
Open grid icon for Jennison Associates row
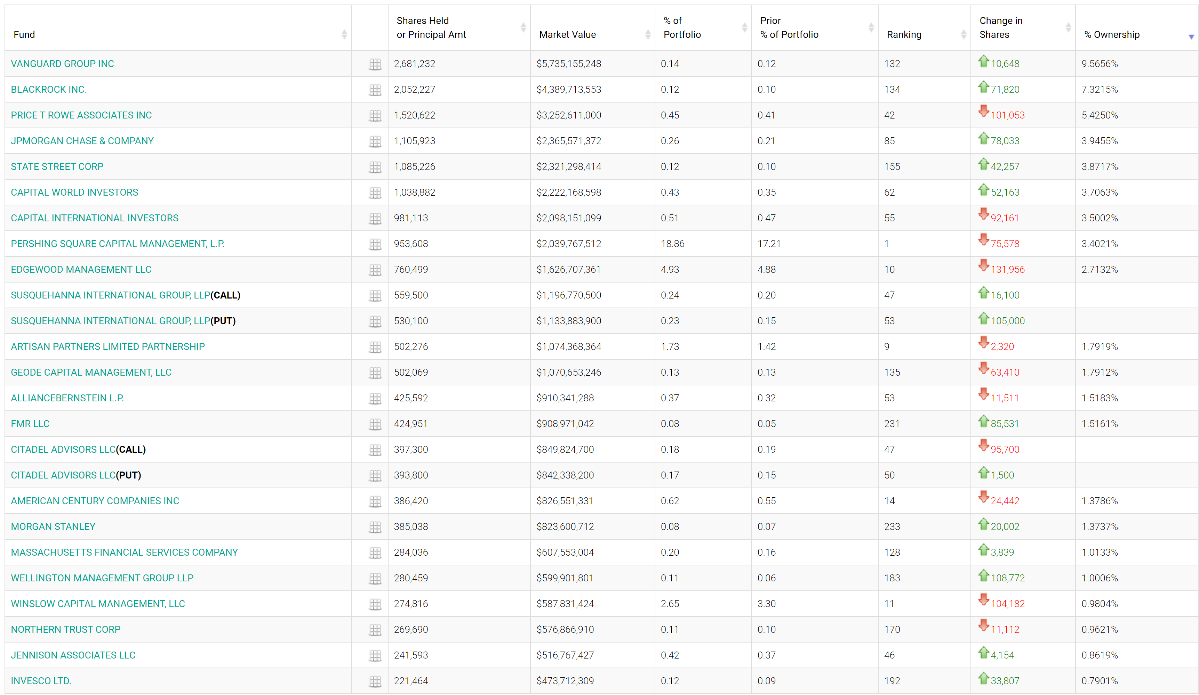coord(375,655)
